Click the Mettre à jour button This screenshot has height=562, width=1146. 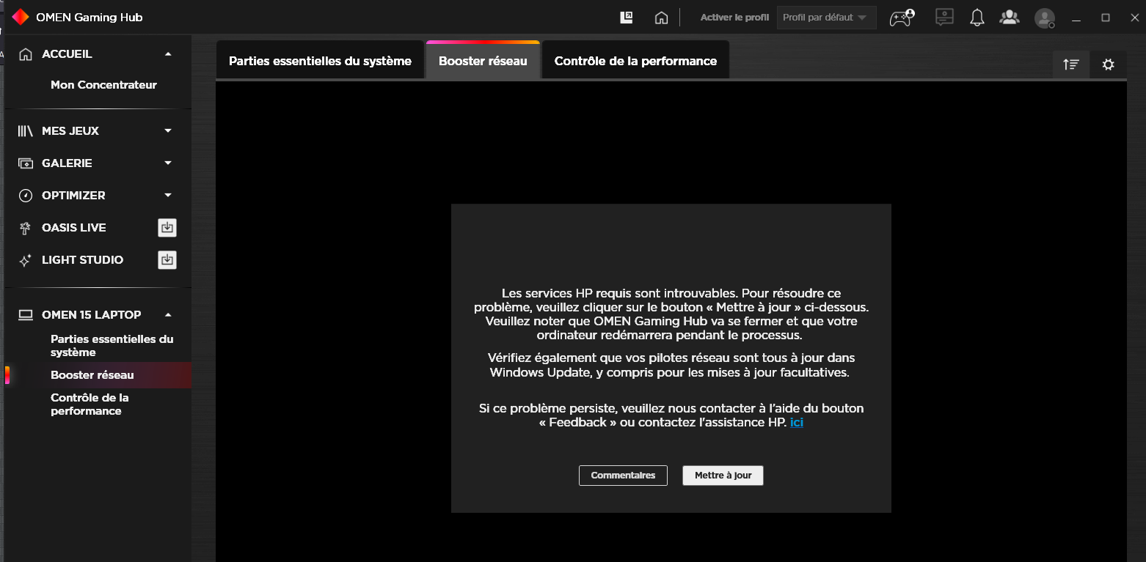click(723, 476)
